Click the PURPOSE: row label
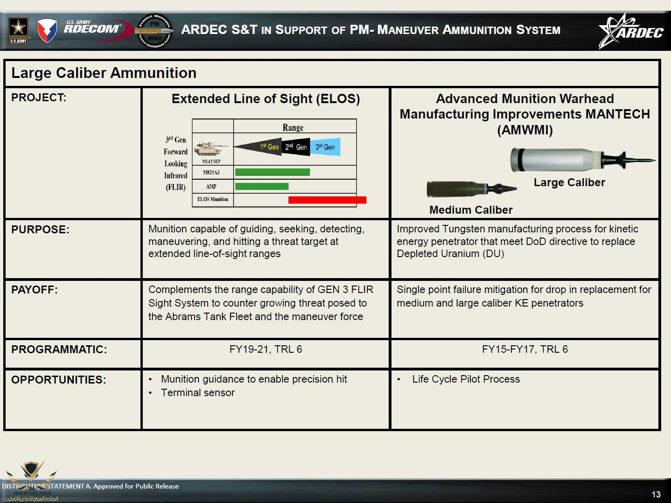Image resolution: width=671 pixels, height=503 pixels. (x=40, y=230)
